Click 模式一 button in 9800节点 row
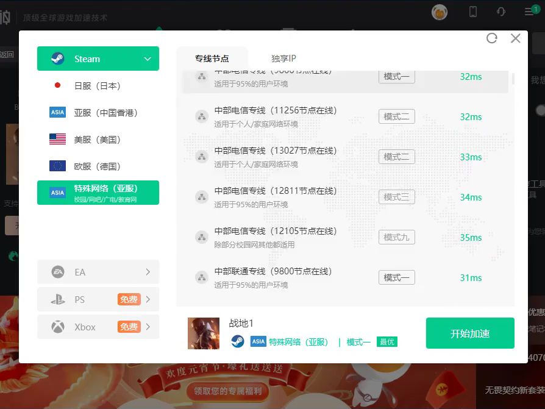The image size is (545, 409). tap(397, 278)
